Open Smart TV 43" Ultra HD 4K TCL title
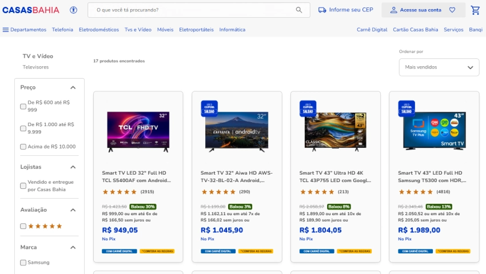The height and width of the screenshot is (274, 486). 335,177
